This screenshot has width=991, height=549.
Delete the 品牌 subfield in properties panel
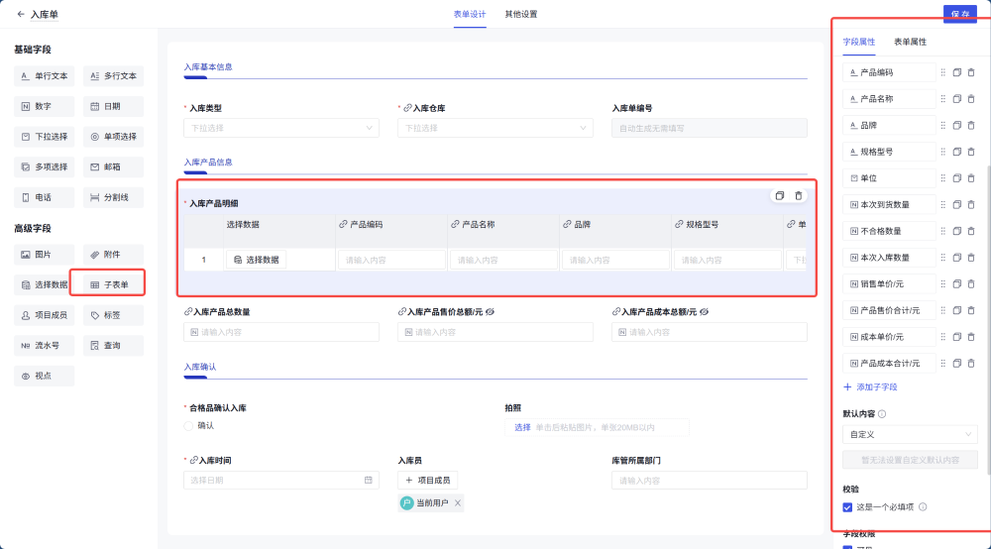pos(971,126)
